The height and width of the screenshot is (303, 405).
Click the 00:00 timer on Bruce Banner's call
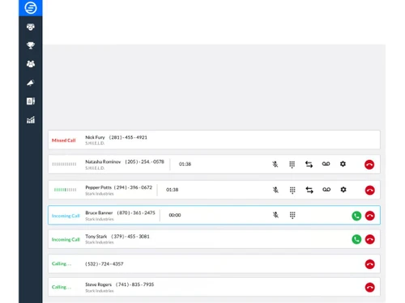(x=175, y=215)
